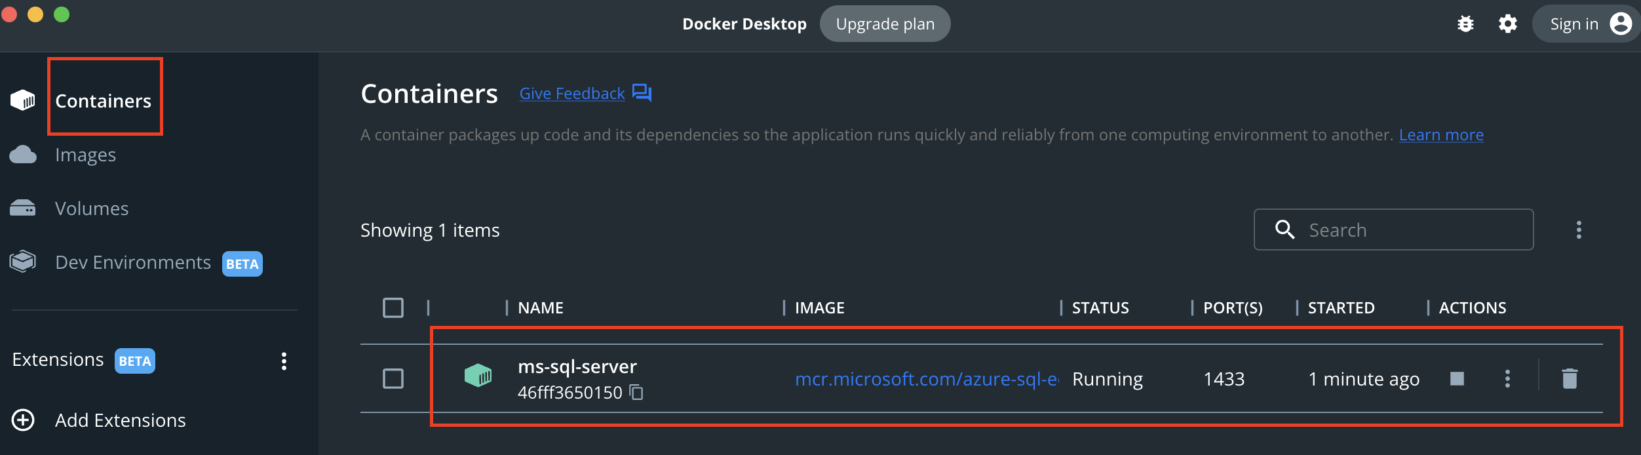
Task: Click the Extensions heading
Action: coord(58,359)
